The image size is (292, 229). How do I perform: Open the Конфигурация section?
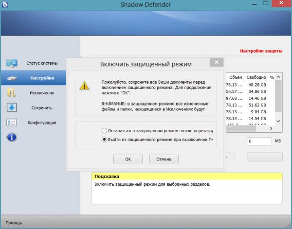[42, 123]
